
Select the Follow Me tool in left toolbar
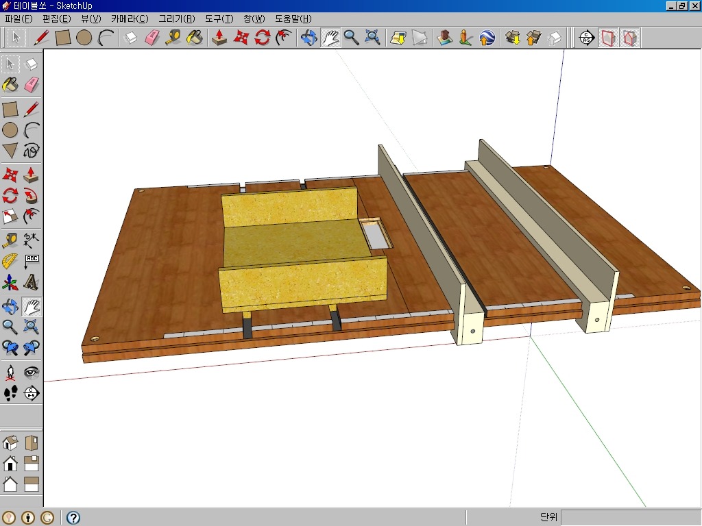[x=31, y=217]
